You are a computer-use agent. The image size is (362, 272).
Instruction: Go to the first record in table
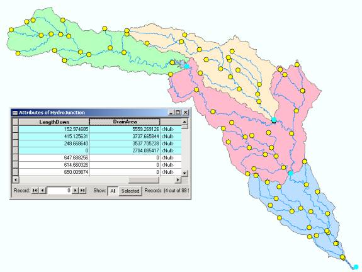pos(35,191)
